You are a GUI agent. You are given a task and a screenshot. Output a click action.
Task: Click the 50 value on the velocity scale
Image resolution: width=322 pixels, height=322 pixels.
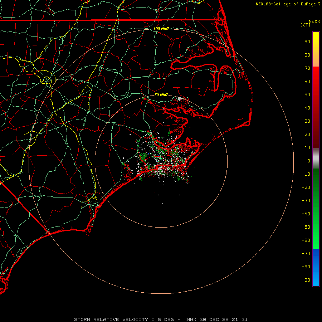[307, 95]
